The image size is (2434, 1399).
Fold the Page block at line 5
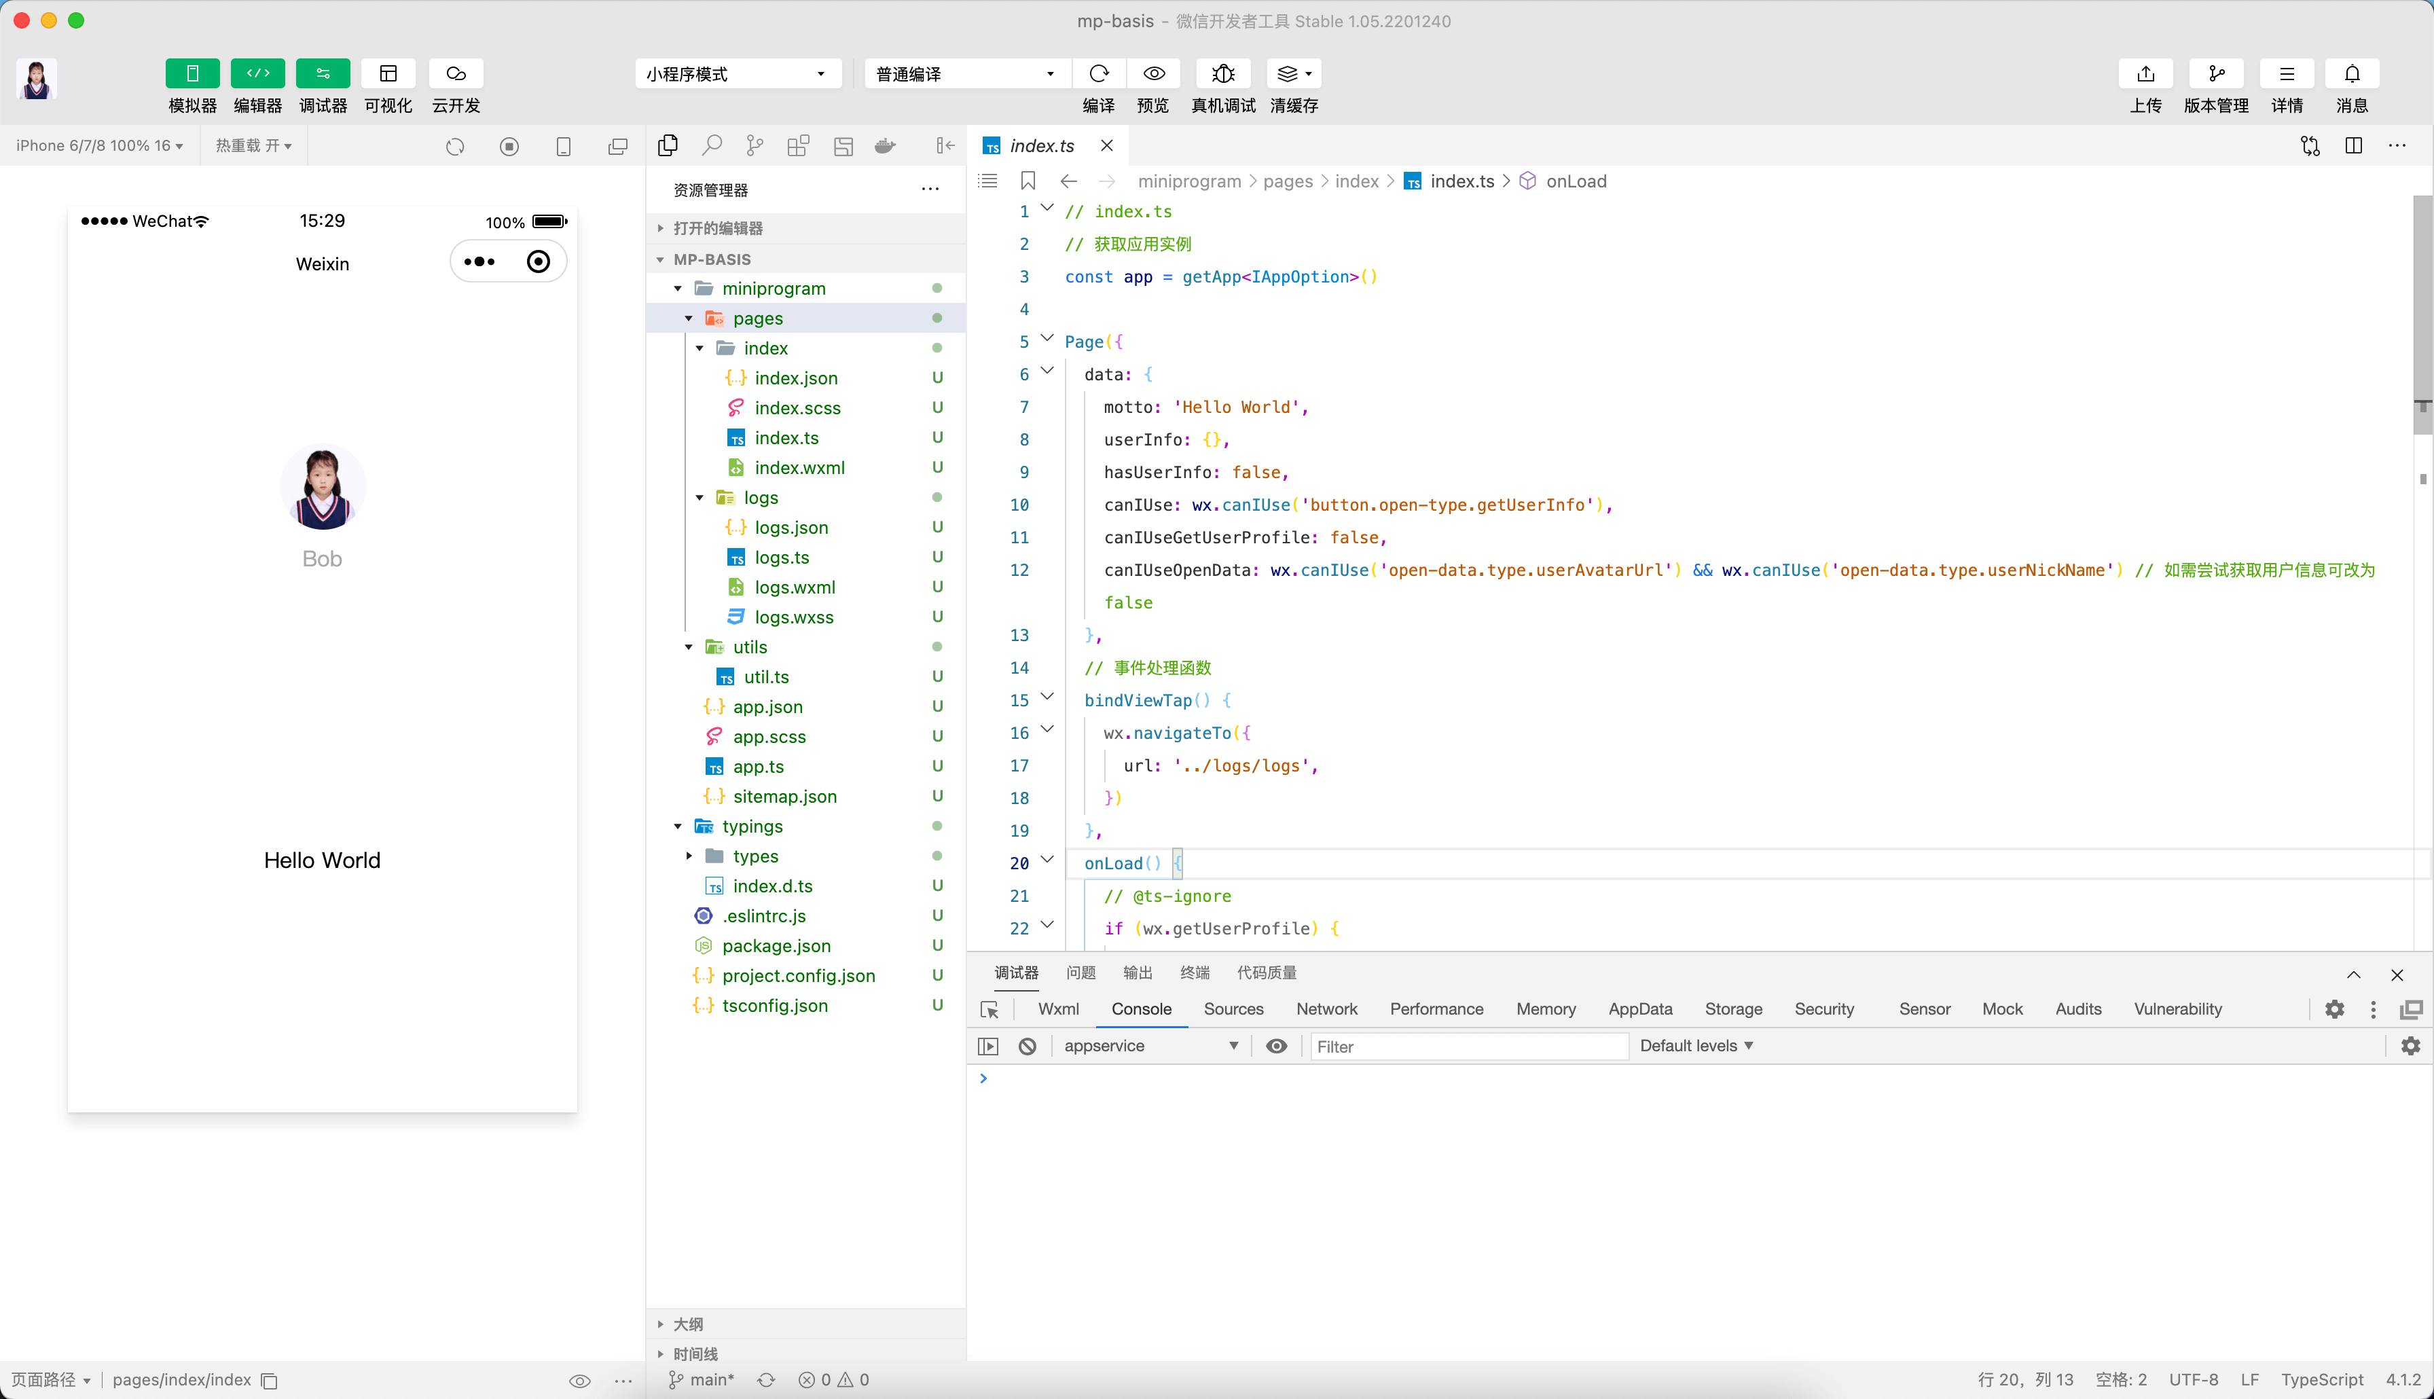click(1047, 339)
